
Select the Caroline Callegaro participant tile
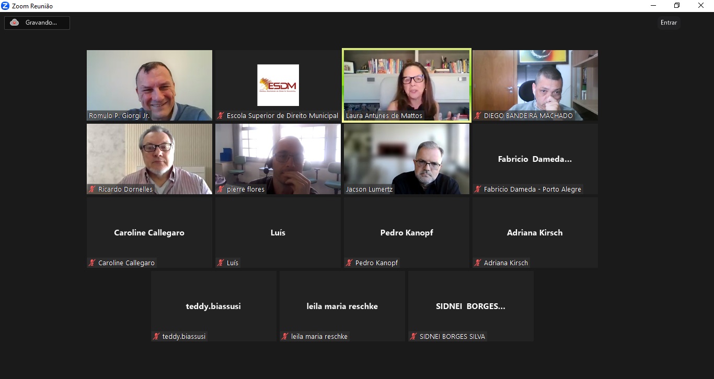coord(149,232)
